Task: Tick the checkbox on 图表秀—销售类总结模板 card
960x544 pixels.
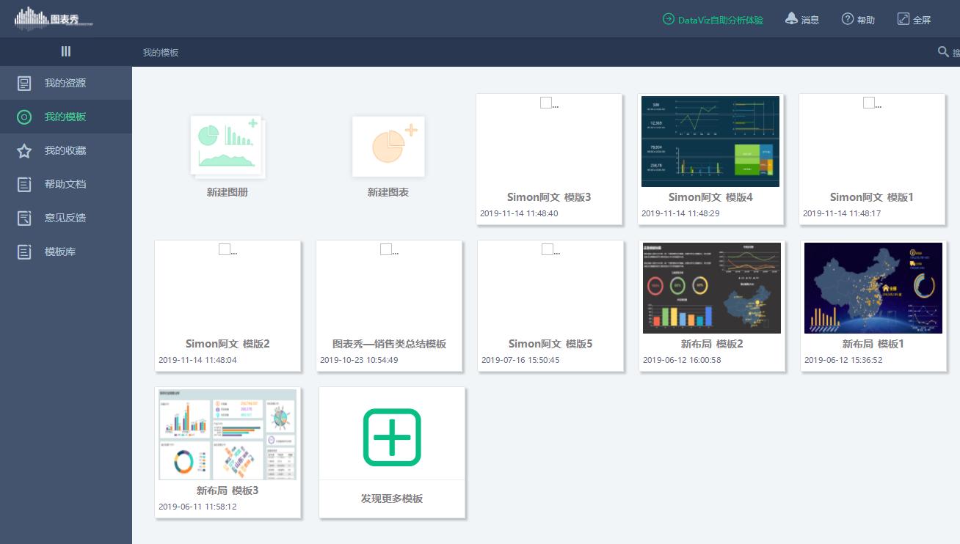Action: (384, 249)
